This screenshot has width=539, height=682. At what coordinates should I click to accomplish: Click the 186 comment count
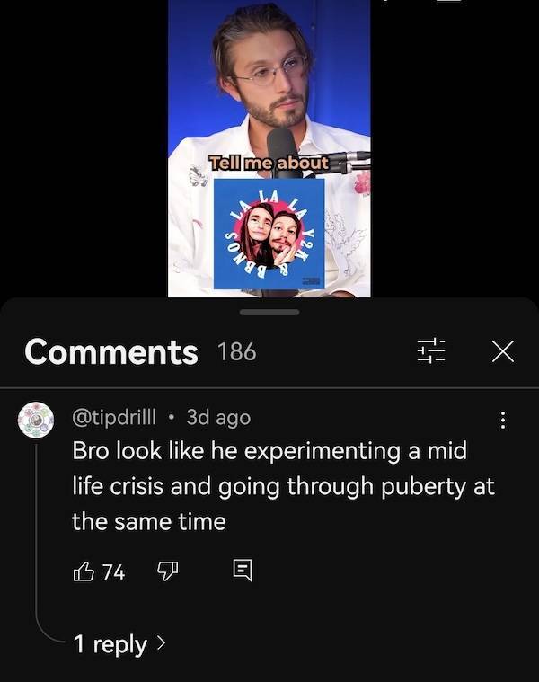tap(237, 351)
